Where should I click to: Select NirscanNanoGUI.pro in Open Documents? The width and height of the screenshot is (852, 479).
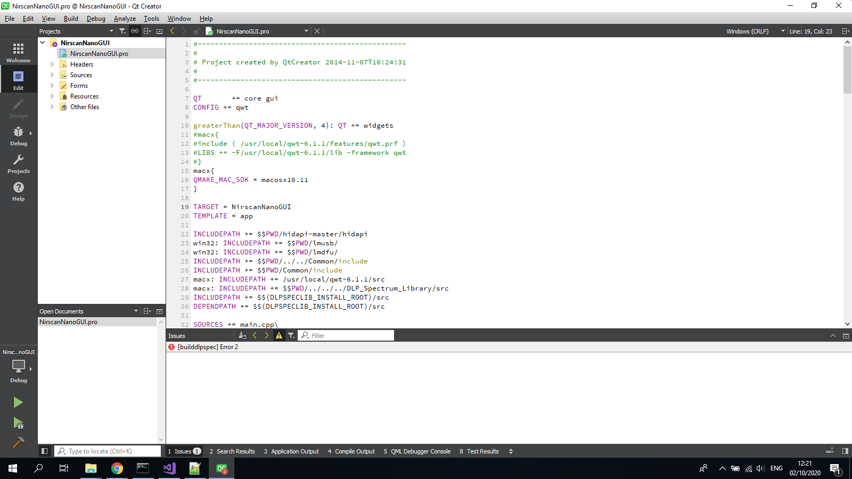click(97, 321)
